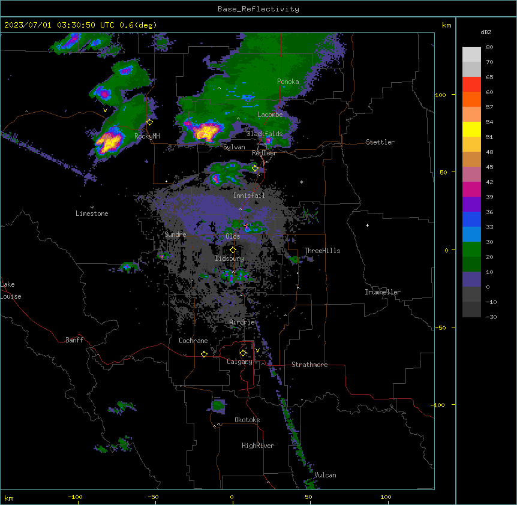This screenshot has width=517, height=505.
Task: Click the km unit label at top right
Action: (447, 25)
